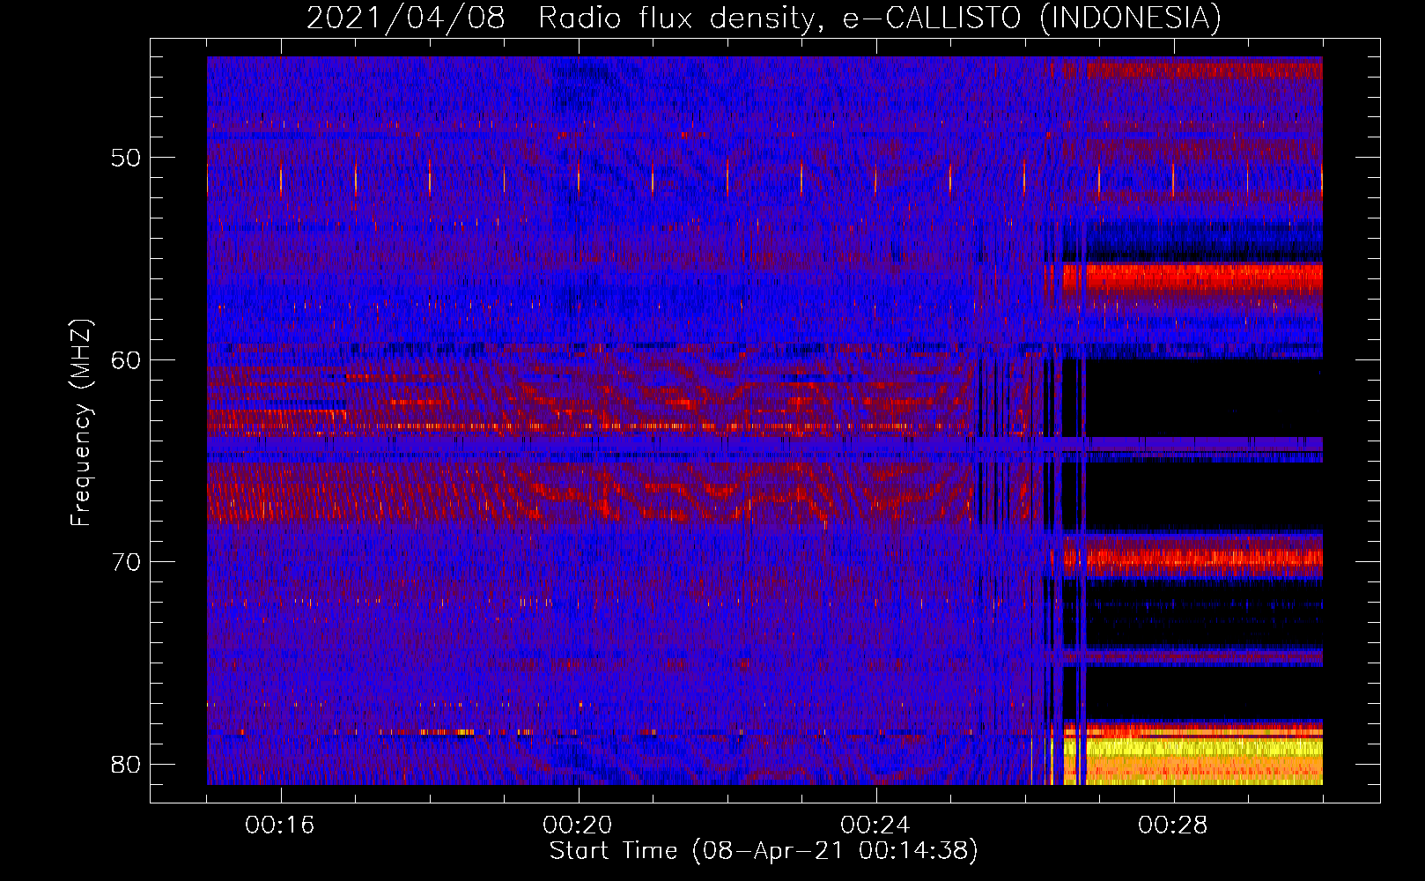
Task: Click the 00:20 time tick label
Action: pos(578,825)
